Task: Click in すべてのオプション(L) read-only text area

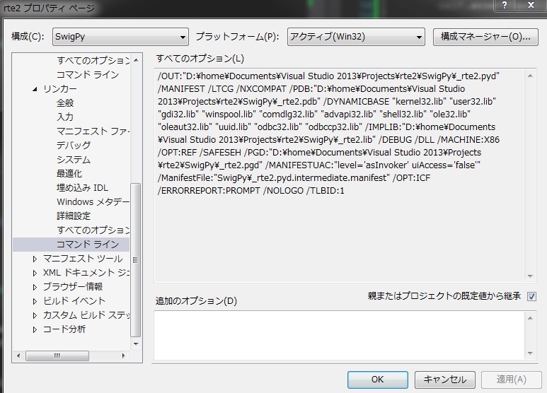Action: point(339,175)
